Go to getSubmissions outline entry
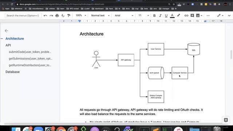The image size is (233, 131). tap(31, 59)
